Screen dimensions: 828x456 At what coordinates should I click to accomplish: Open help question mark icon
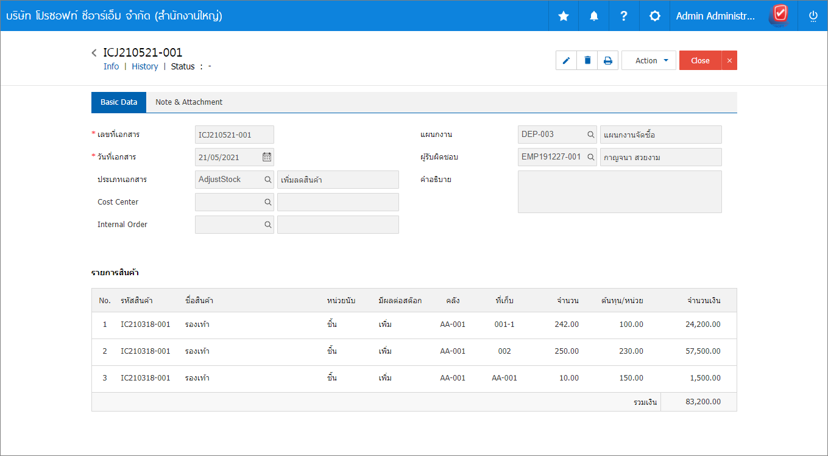pyautogui.click(x=624, y=16)
